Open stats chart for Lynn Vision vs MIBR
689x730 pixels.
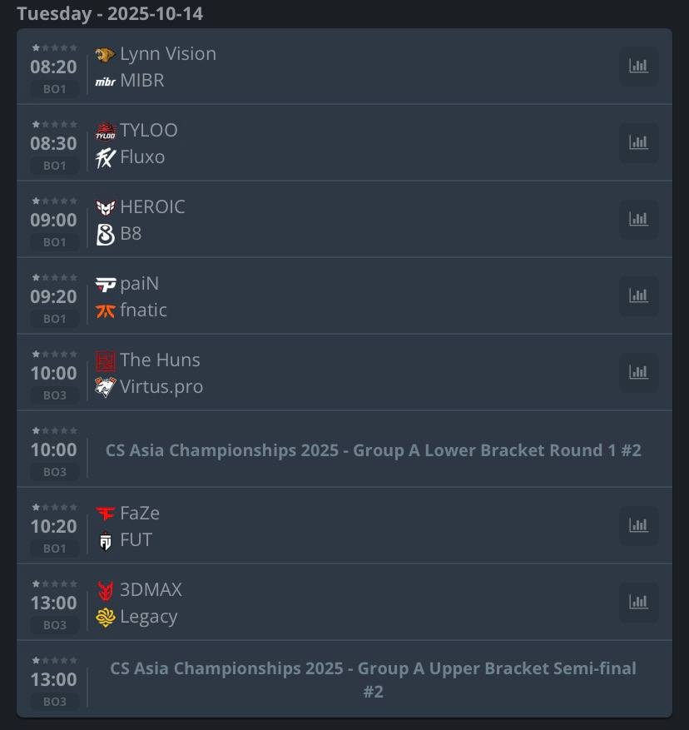point(638,67)
